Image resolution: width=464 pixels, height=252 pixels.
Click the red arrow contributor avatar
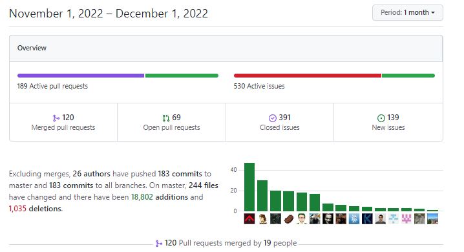249,219
